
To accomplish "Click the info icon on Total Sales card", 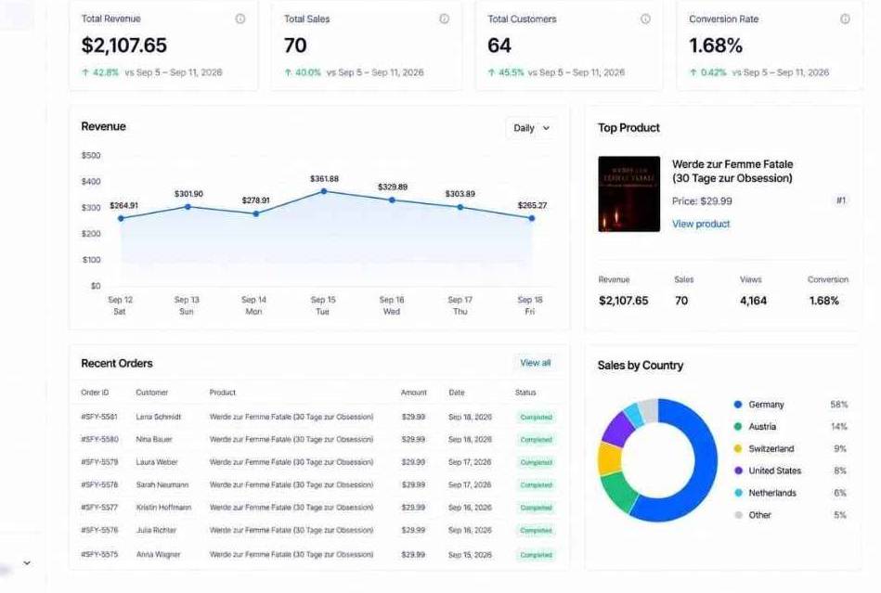I will tap(444, 19).
